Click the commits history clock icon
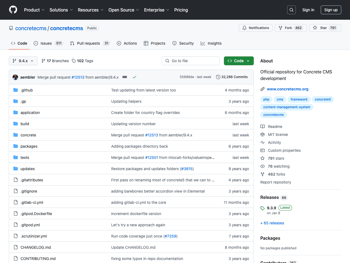Viewport: 350px width, 263px height. pyautogui.click(x=218, y=77)
